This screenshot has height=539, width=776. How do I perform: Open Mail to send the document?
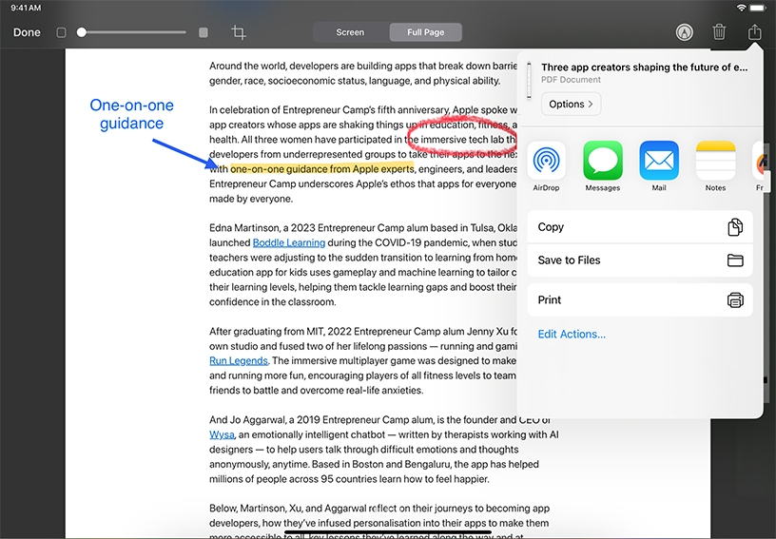click(x=659, y=161)
